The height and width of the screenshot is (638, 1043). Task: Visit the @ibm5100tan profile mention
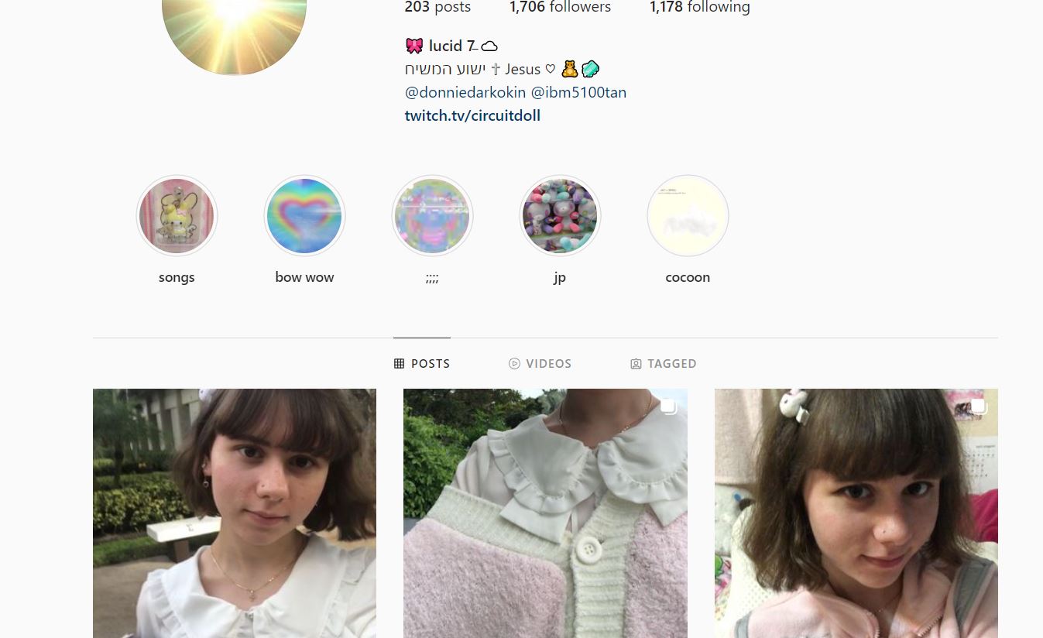(x=578, y=92)
